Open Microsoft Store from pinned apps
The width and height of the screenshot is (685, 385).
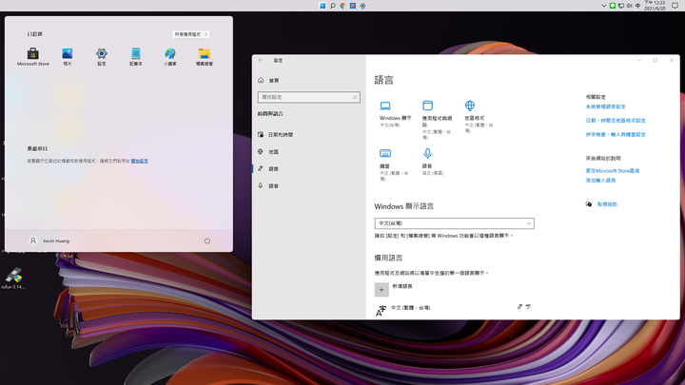coord(32,57)
